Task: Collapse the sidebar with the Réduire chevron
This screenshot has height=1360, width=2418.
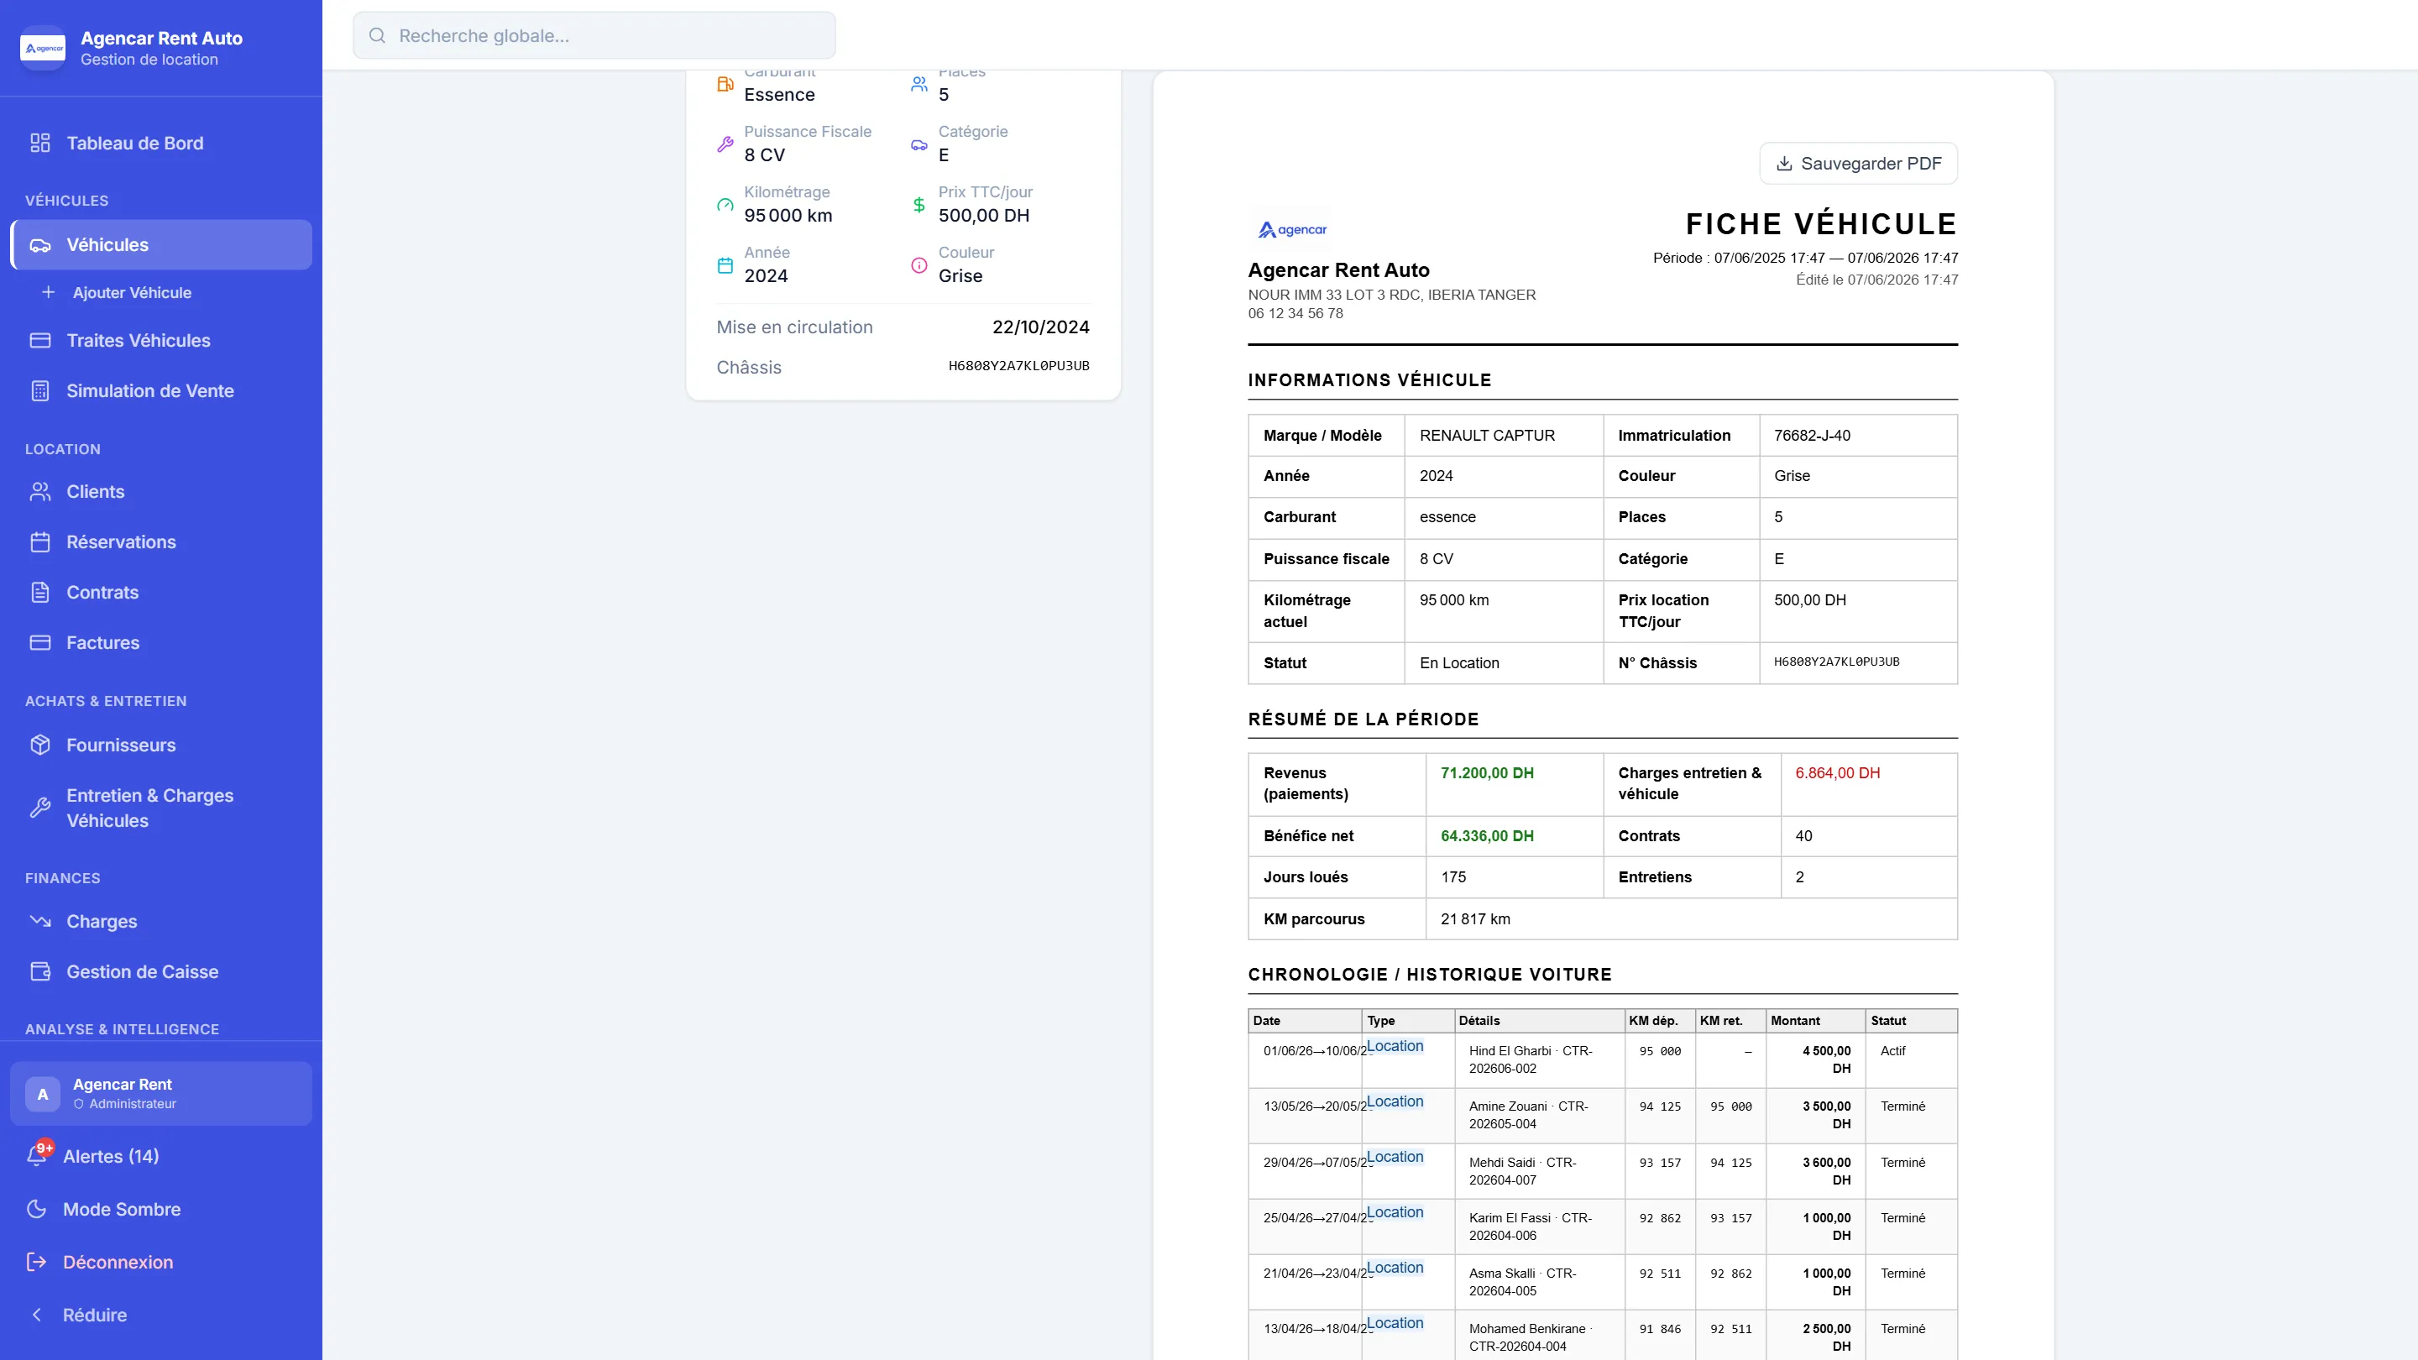Action: (x=160, y=1315)
